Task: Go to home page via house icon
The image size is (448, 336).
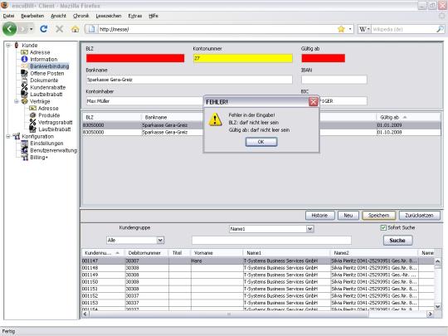Action: pyautogui.click(x=75, y=29)
